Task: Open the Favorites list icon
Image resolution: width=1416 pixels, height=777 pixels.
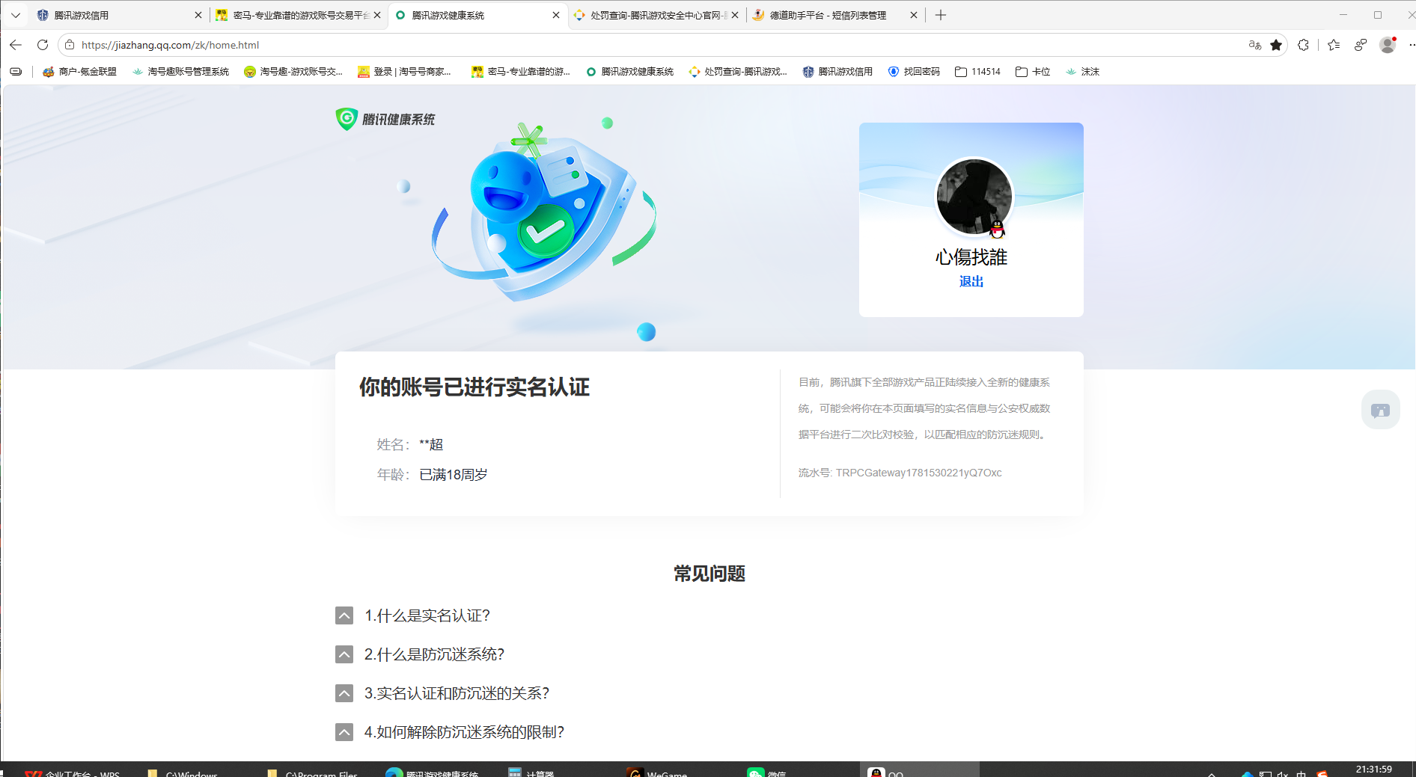Action: click(1334, 45)
